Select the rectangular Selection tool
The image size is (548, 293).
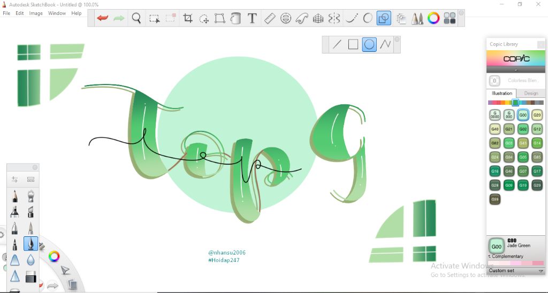[154, 18]
